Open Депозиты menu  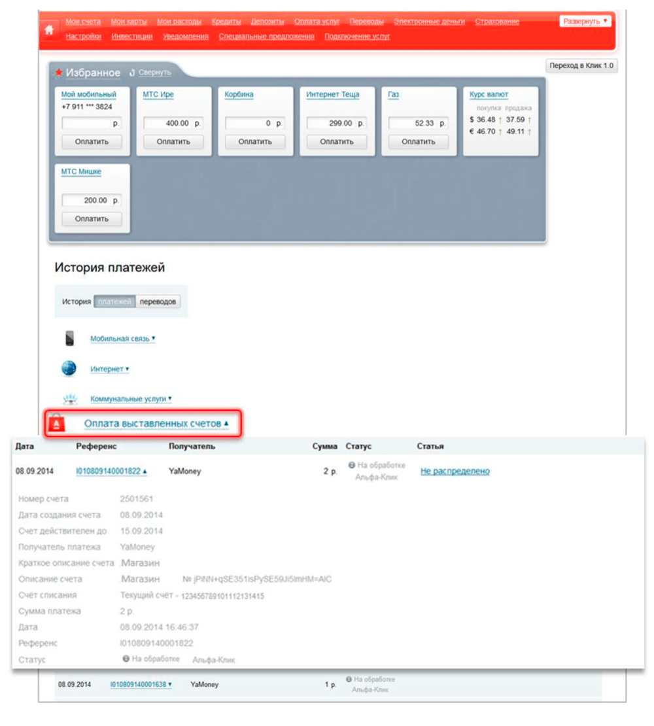point(267,22)
